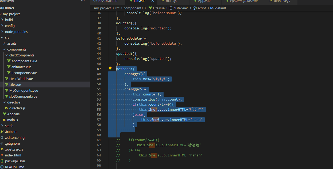This screenshot has width=333, height=169.
Task: Click the commented if(count/2==0){ line
Action: point(138,140)
